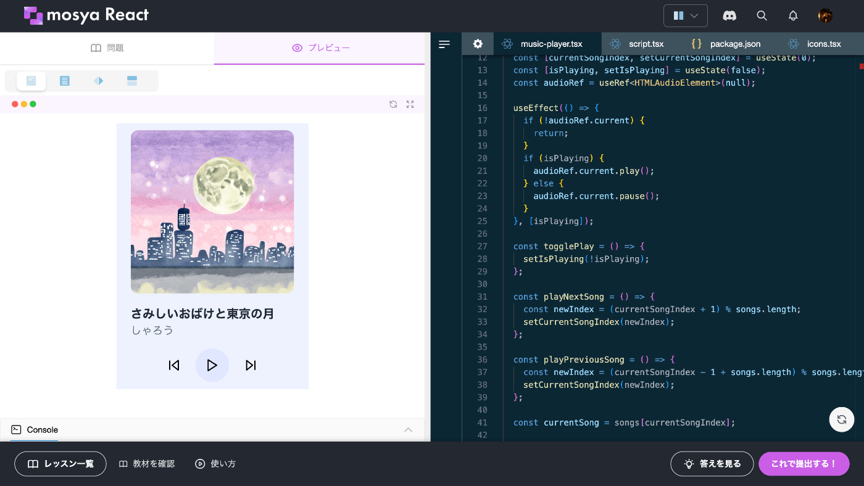
Task: Toggle the editor file list menu
Action: pos(444,44)
